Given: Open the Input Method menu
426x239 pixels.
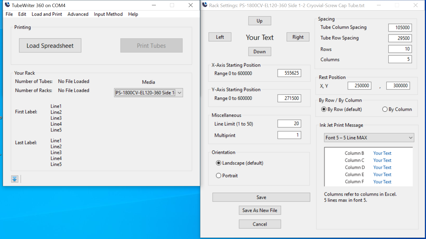Looking at the screenshot, I should 108,14.
